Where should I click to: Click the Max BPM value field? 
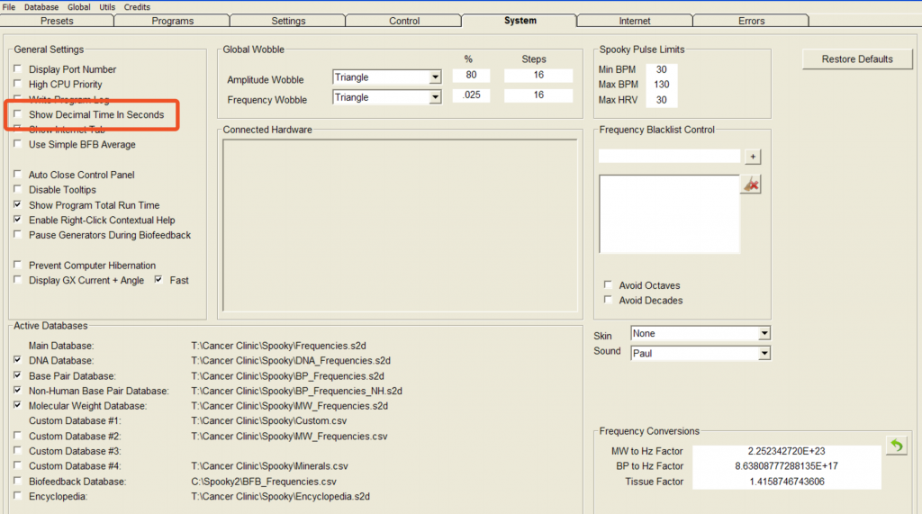coord(661,85)
